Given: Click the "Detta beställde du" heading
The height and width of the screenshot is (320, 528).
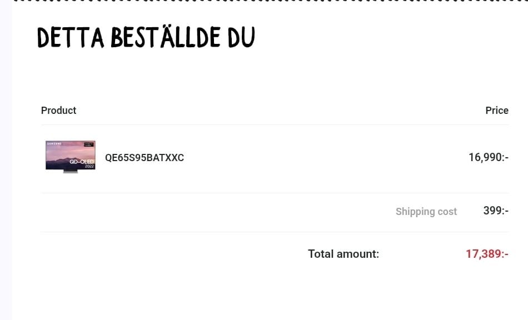Looking at the screenshot, I should [146, 38].
